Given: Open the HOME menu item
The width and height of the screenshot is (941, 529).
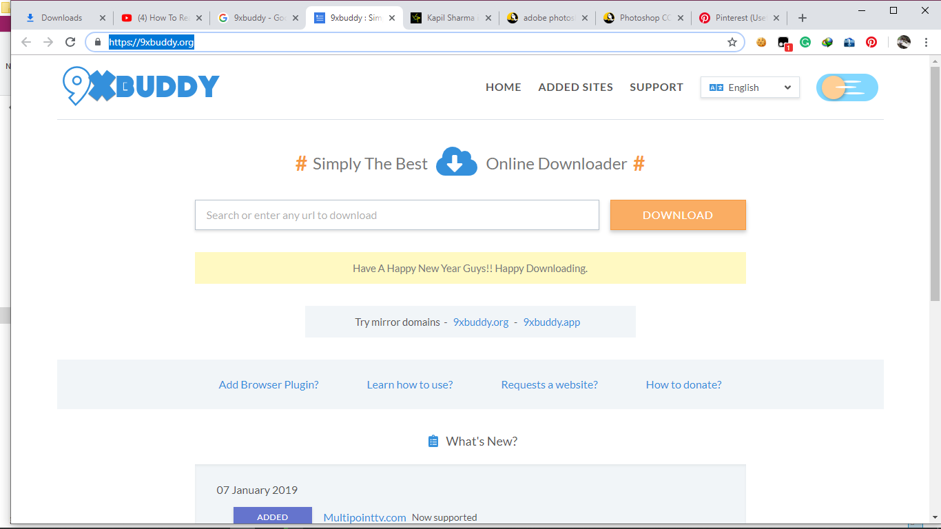Looking at the screenshot, I should (x=504, y=87).
